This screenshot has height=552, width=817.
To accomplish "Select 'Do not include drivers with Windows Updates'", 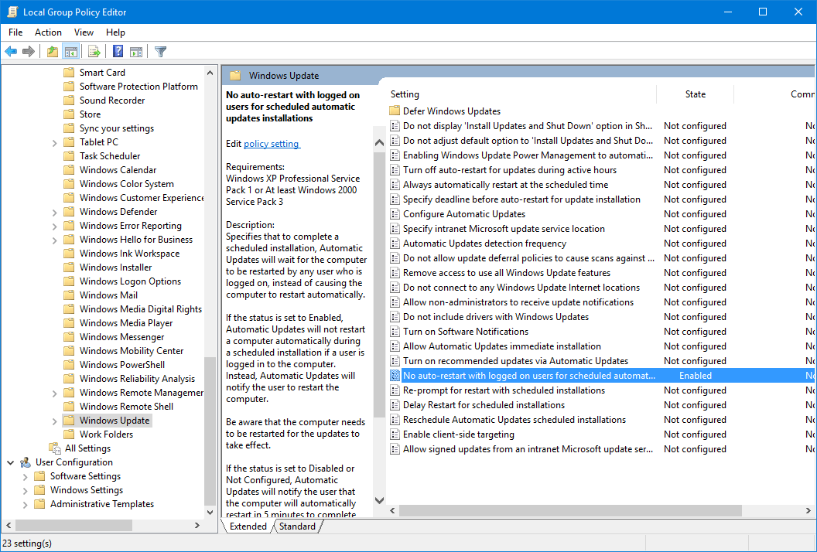I will click(x=495, y=317).
